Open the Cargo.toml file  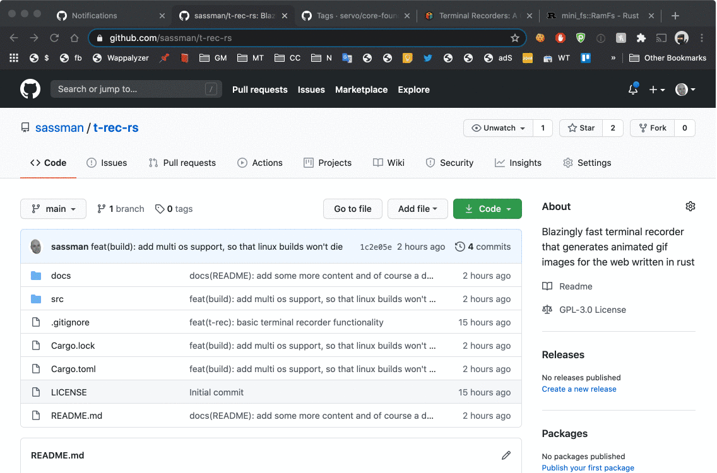(73, 369)
